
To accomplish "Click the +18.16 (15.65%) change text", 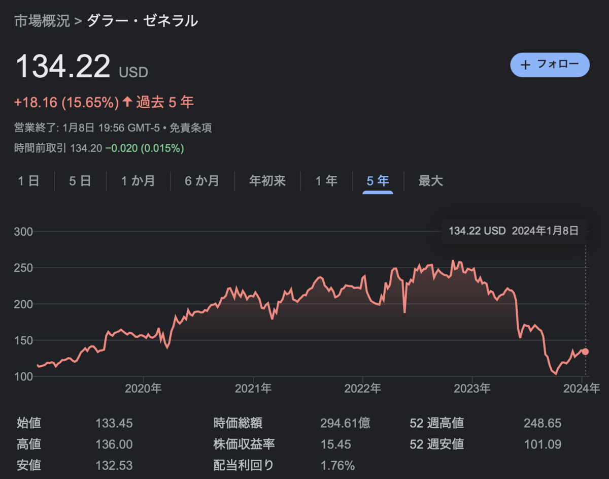I will 66,102.
